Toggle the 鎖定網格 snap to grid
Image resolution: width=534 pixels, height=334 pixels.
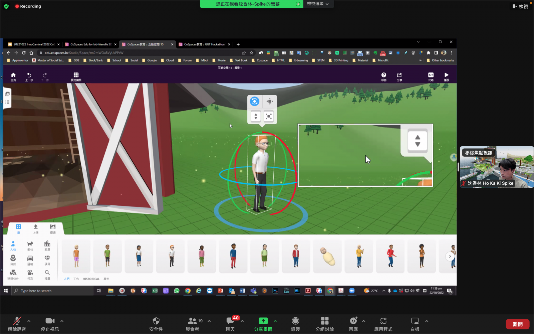pos(76,76)
